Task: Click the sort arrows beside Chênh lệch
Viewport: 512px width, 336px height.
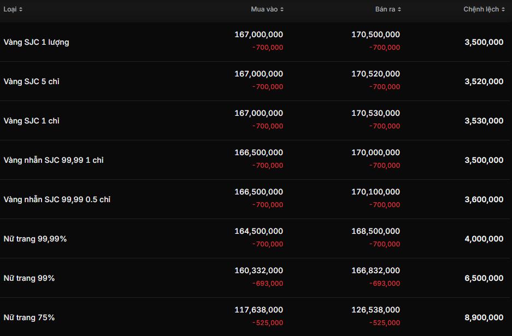Action: [503, 9]
